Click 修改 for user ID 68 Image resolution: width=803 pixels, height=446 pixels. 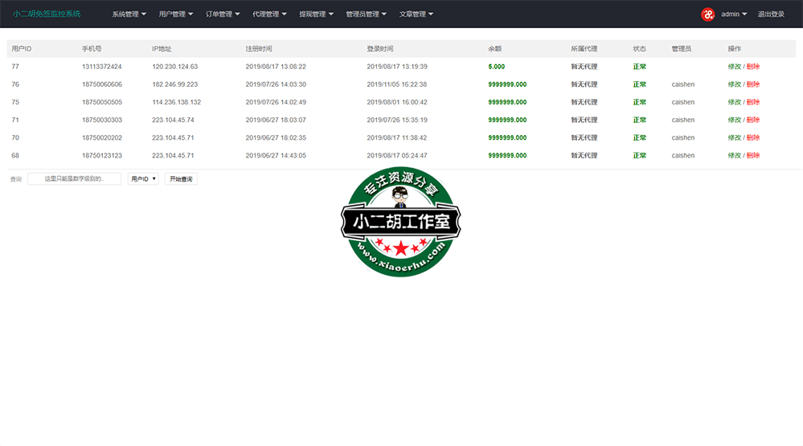734,155
